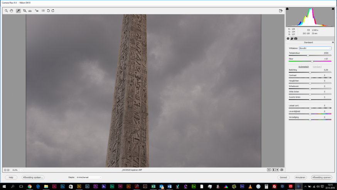
Task: Toggle full screen mode icon
Action: [281, 11]
